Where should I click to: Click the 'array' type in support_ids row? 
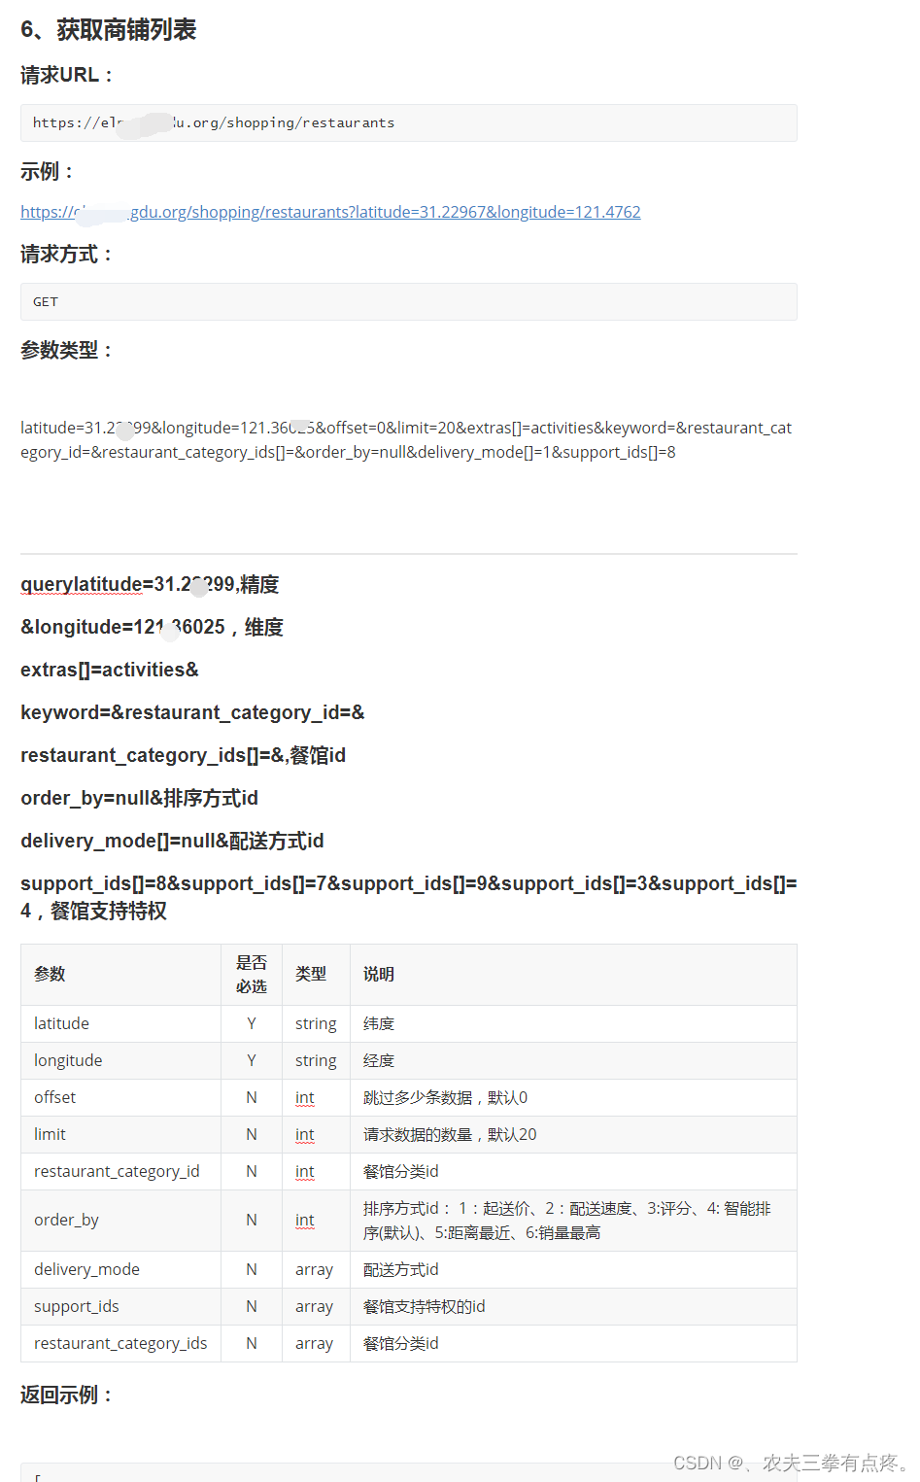tap(314, 1306)
